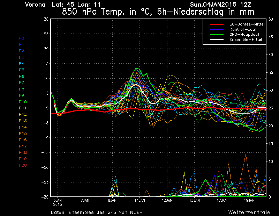Viewport: 279px width, 216px height.
Task: Click the '5JAN' date axis label
Action: pos(58,200)
